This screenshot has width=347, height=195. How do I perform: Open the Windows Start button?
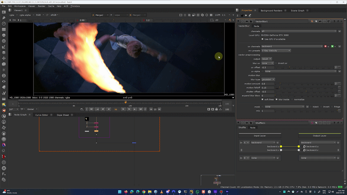[120, 192]
